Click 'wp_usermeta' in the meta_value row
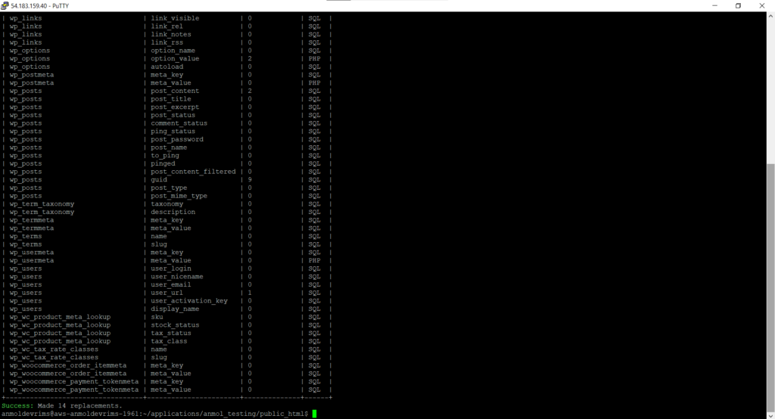 coord(32,260)
